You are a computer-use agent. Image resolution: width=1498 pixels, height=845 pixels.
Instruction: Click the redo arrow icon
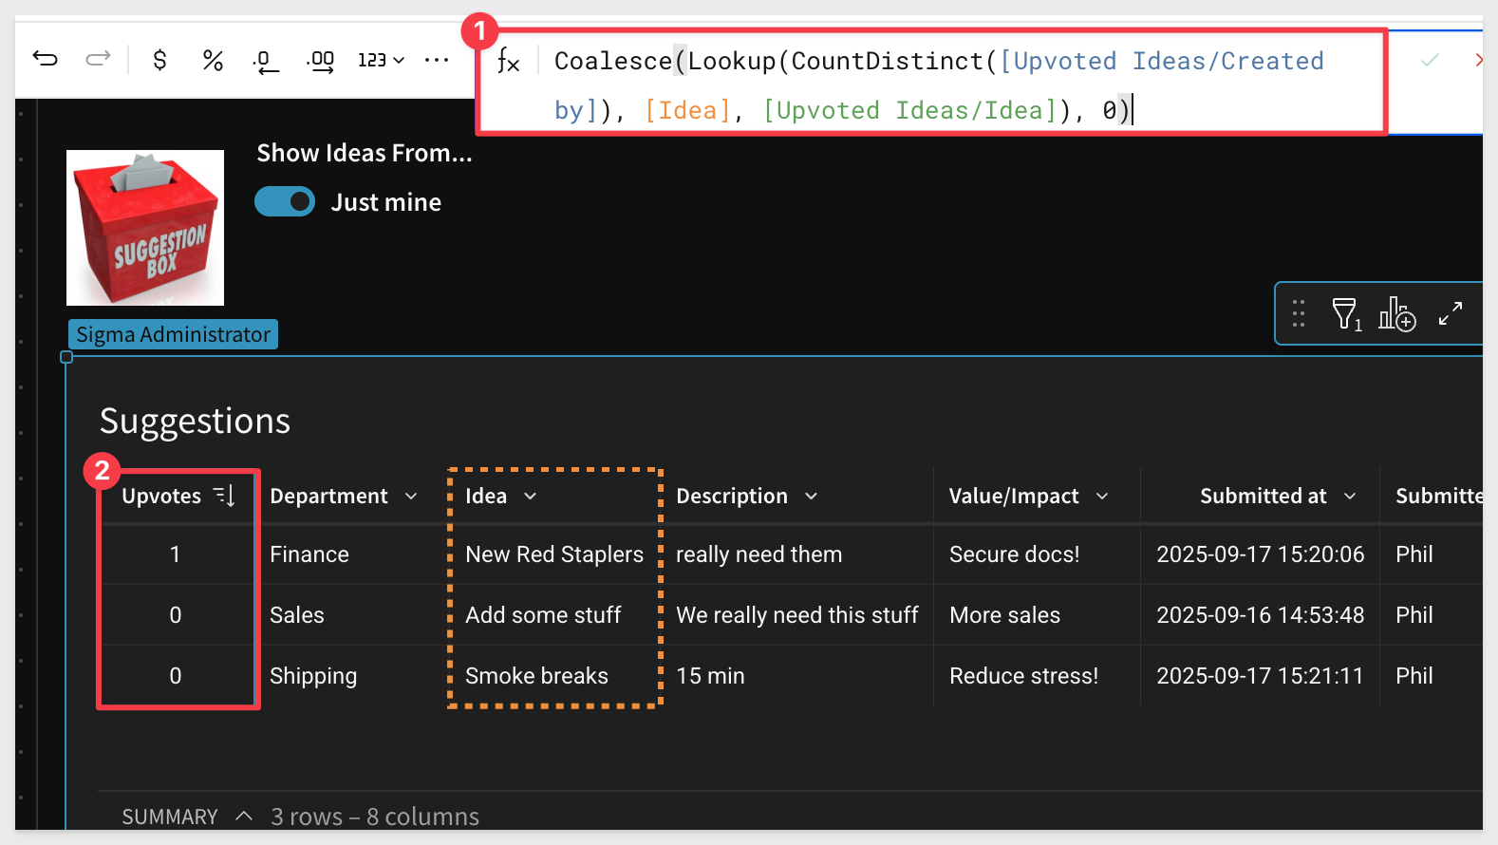pyautogui.click(x=98, y=60)
